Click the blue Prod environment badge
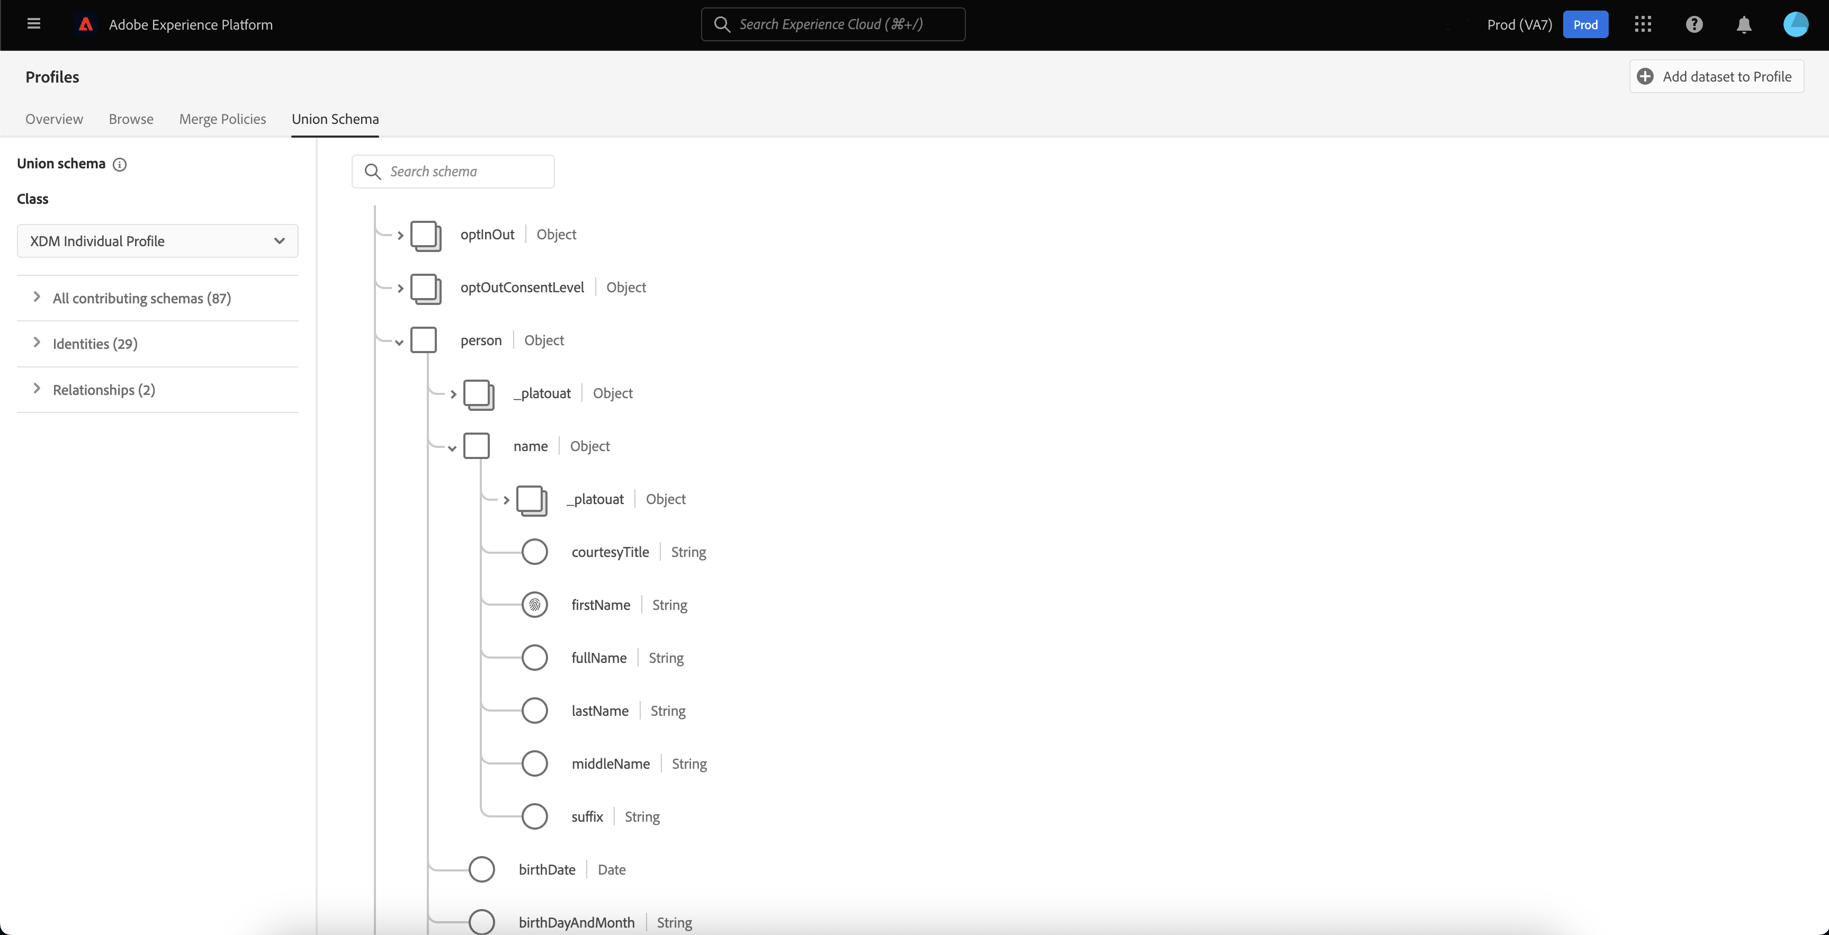Image resolution: width=1829 pixels, height=935 pixels. click(x=1585, y=24)
